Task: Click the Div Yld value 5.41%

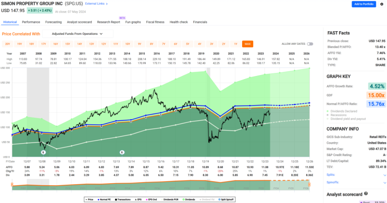Action: click(381, 59)
